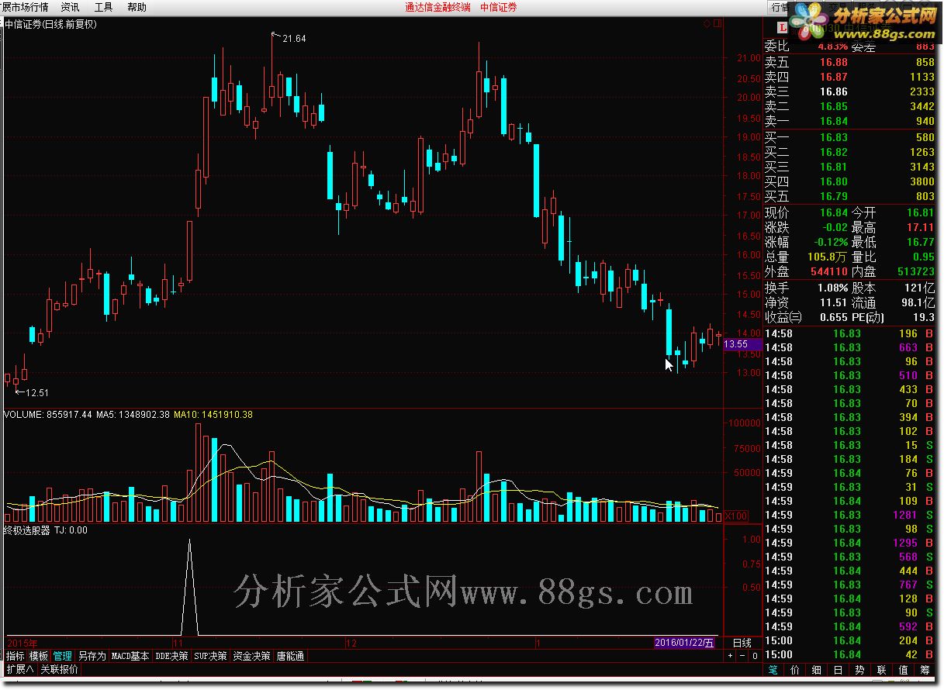The image size is (944, 690).
Task: Click the chart title 中信证券(日线 前复权)
Action: coord(50,24)
